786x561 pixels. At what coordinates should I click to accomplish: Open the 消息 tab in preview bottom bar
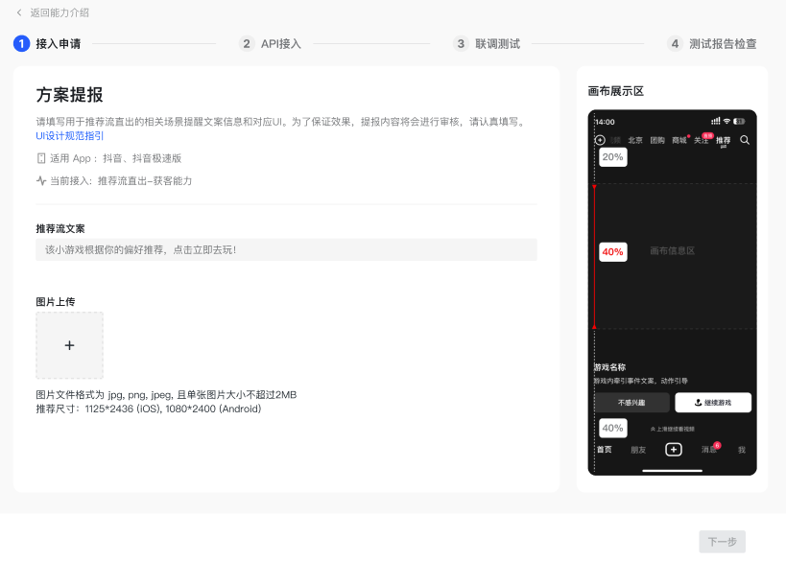708,449
